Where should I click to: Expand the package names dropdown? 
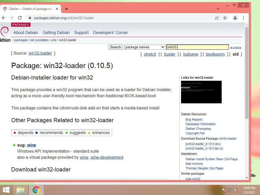point(144,47)
